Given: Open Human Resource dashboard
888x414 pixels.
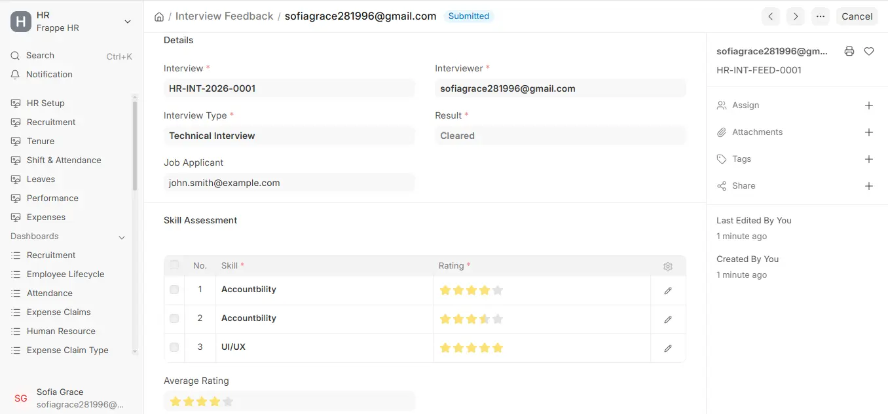Looking at the screenshot, I should click(61, 331).
